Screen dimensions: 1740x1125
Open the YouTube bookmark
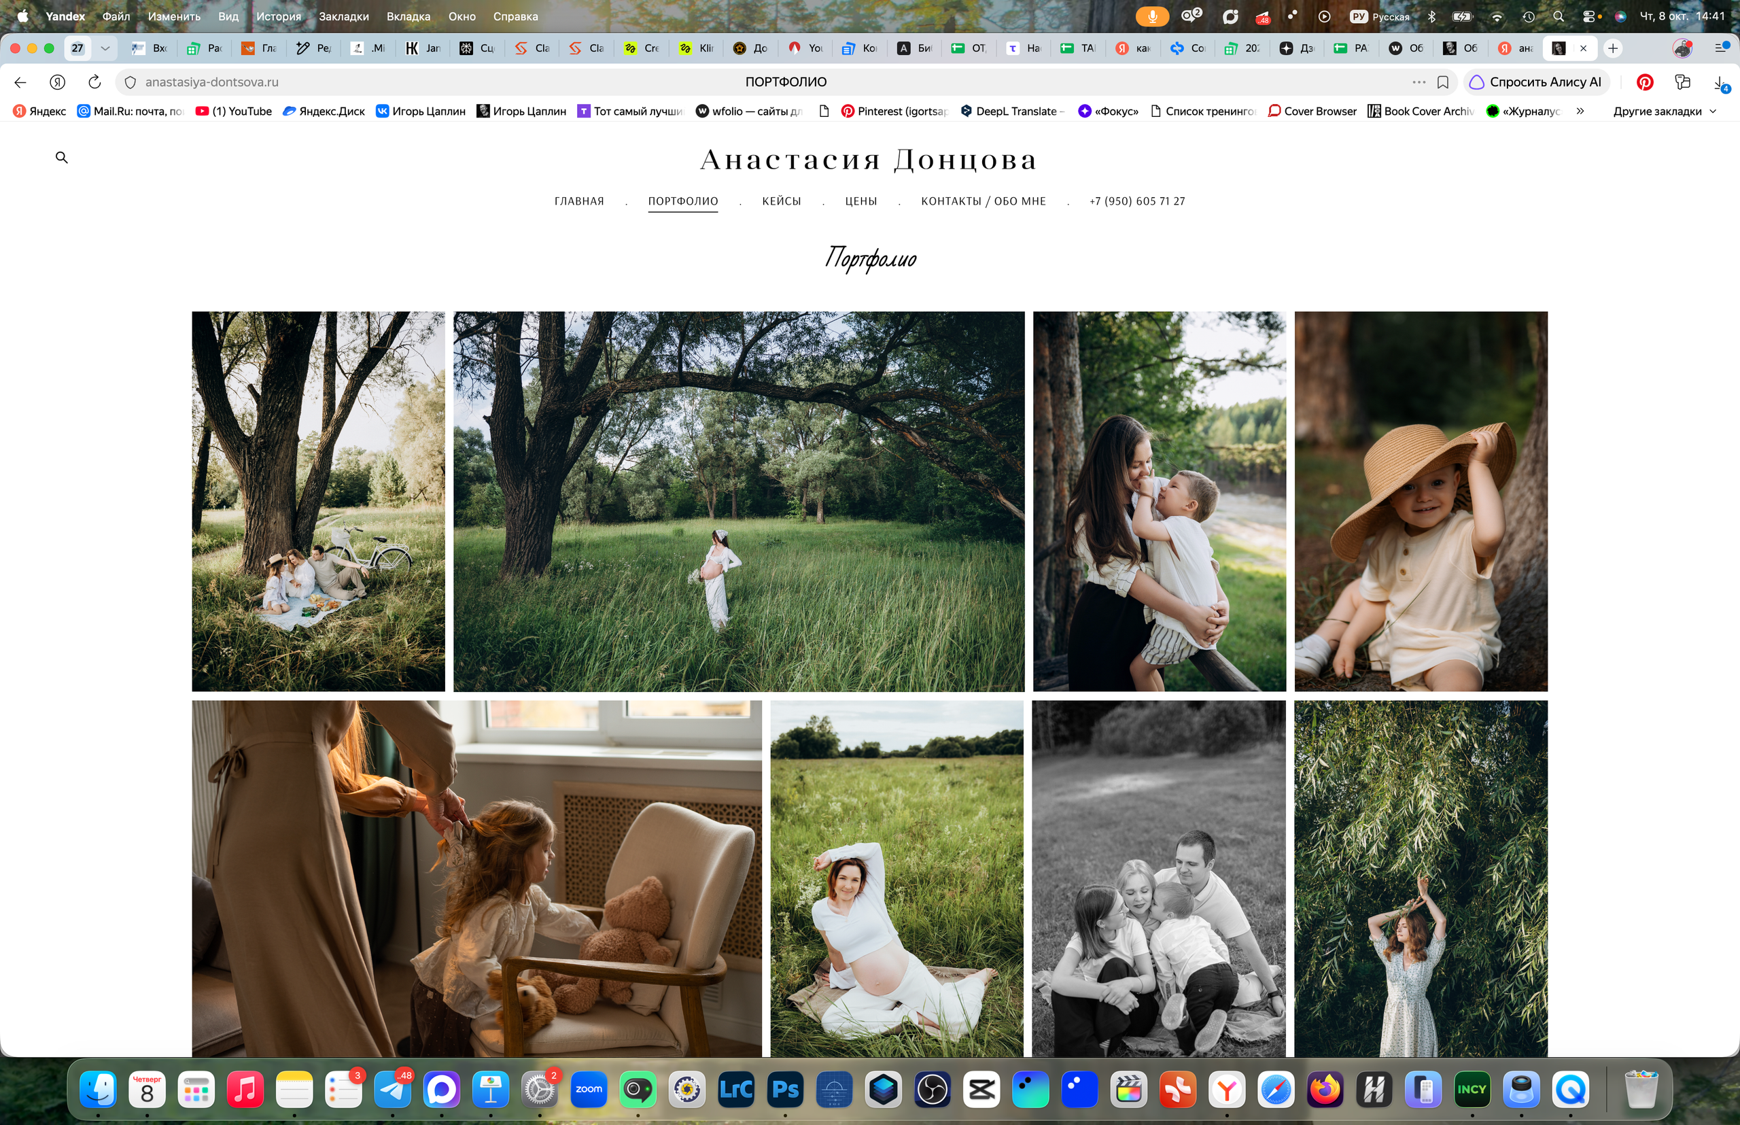234,111
